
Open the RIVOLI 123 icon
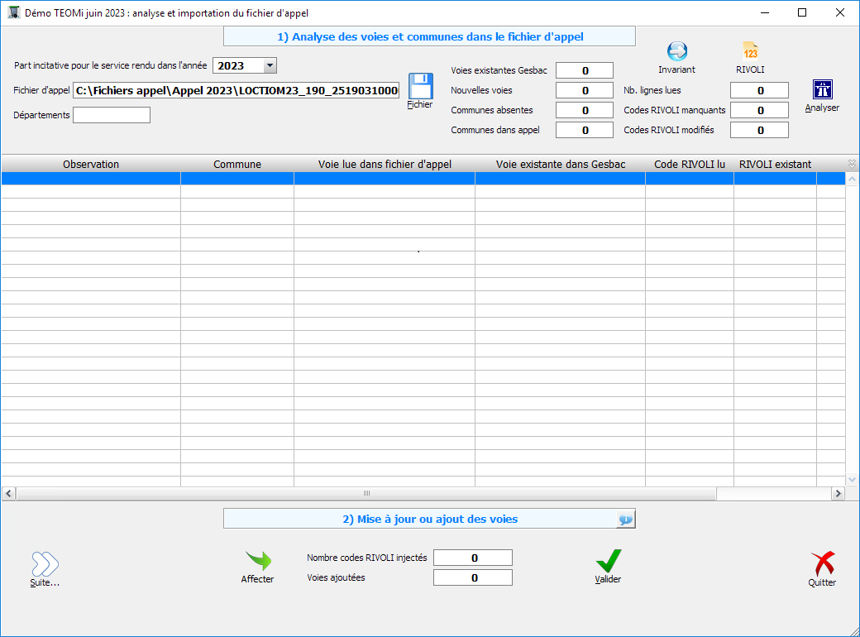(750, 52)
